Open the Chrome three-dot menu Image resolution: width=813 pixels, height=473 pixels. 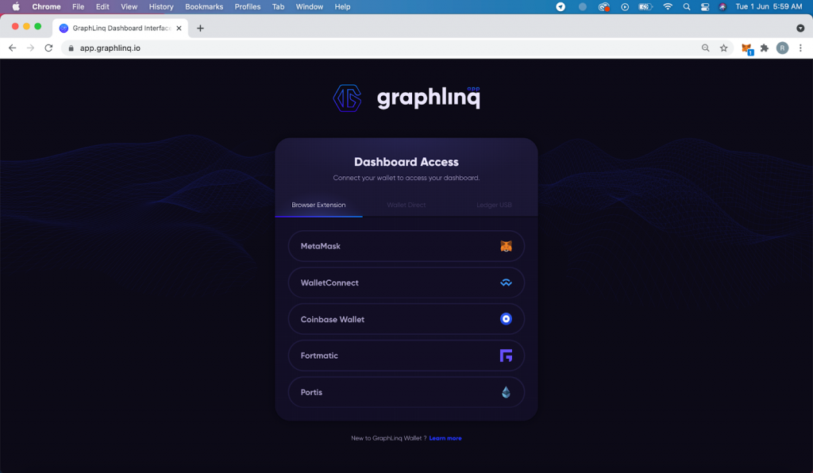(800, 48)
